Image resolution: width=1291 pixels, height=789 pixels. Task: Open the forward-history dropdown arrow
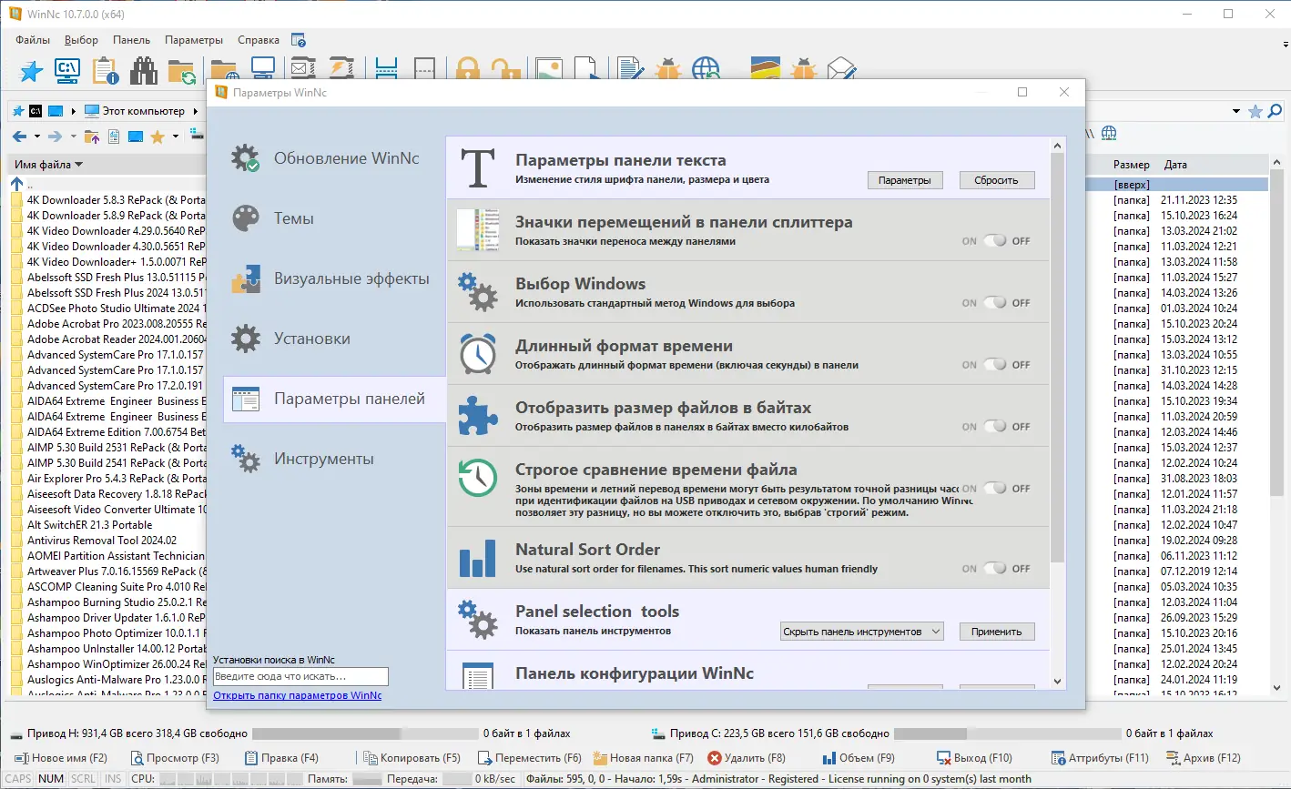(72, 137)
